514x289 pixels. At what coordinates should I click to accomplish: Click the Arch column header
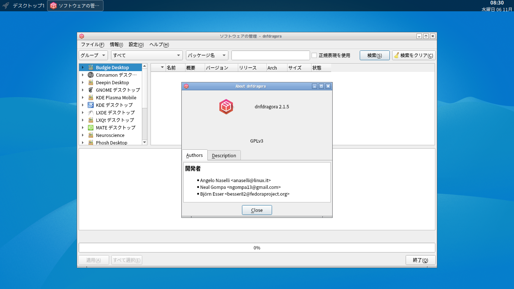pos(277,68)
